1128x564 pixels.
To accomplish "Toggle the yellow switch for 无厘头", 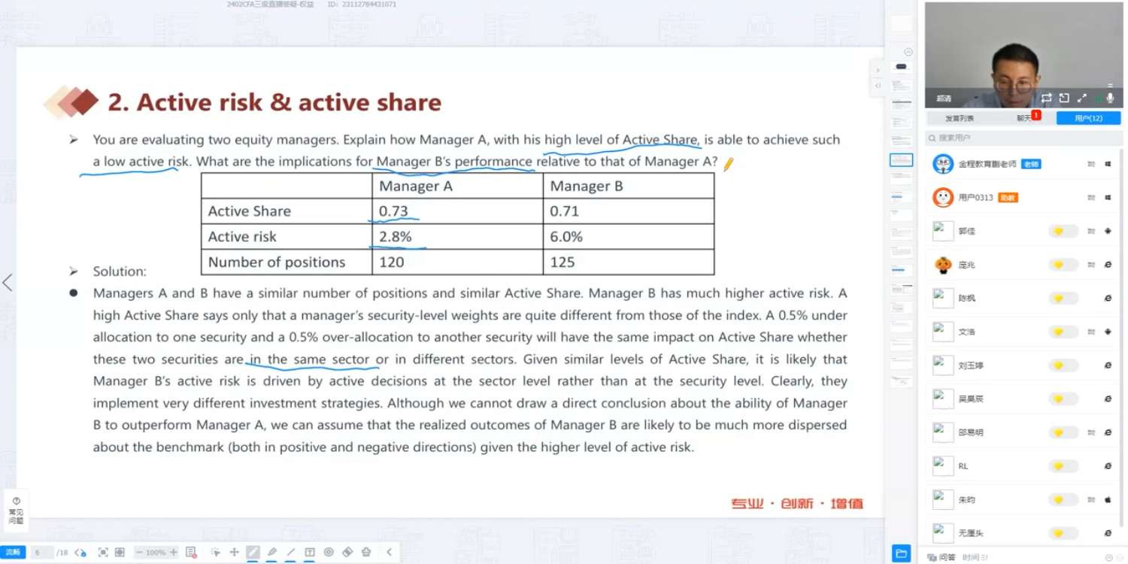I will coord(1063,533).
